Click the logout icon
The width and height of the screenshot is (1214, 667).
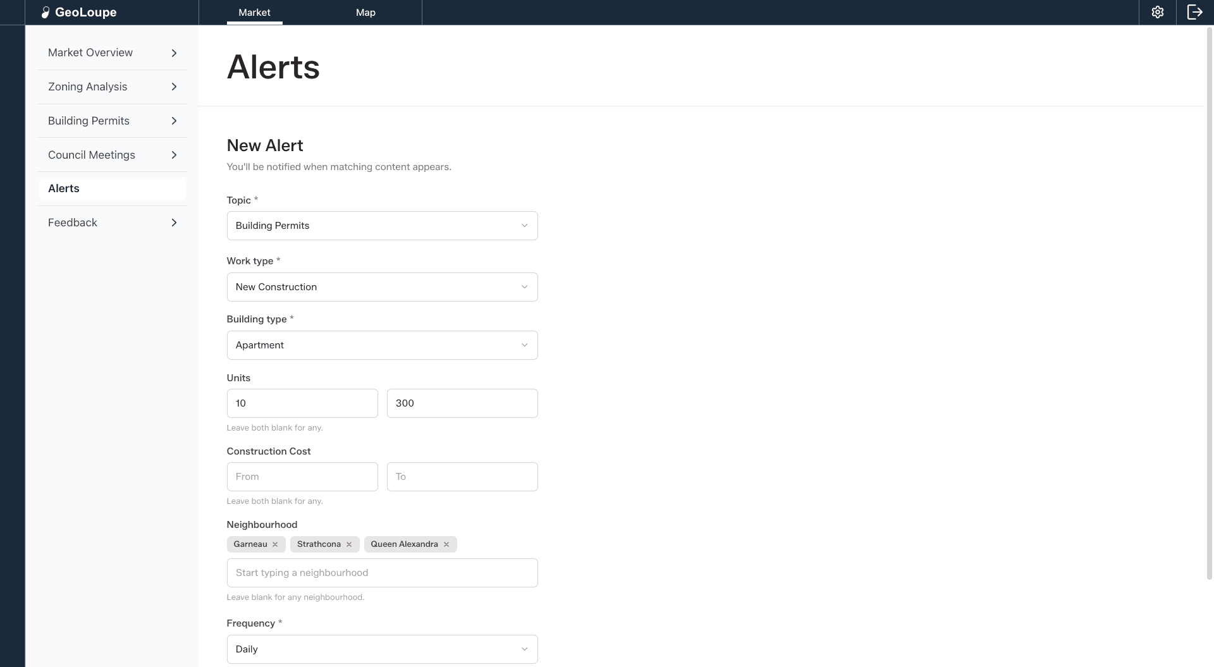[x=1195, y=12]
